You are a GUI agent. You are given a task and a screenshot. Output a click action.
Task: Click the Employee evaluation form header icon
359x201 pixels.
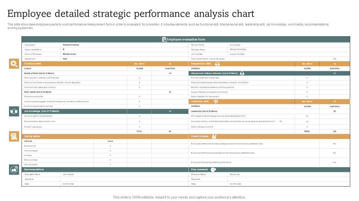(x=164, y=39)
